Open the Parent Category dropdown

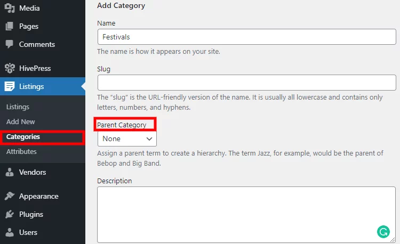tap(127, 139)
